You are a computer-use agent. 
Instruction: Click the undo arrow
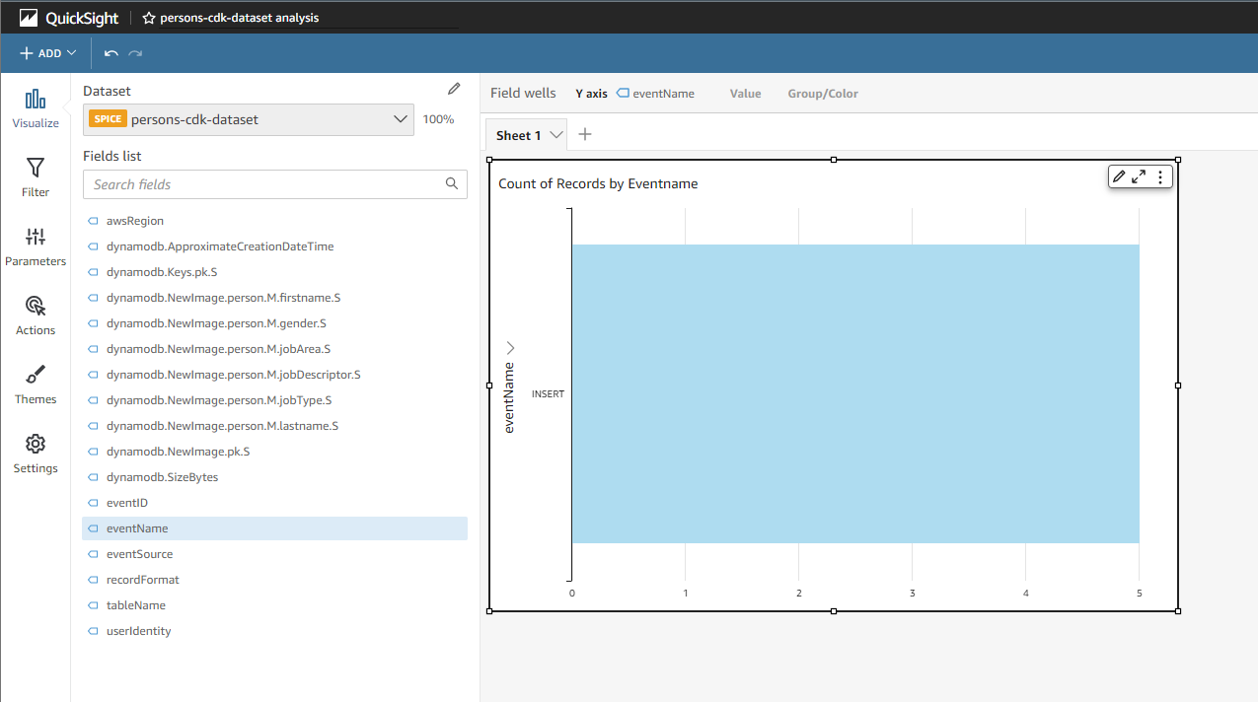111,53
